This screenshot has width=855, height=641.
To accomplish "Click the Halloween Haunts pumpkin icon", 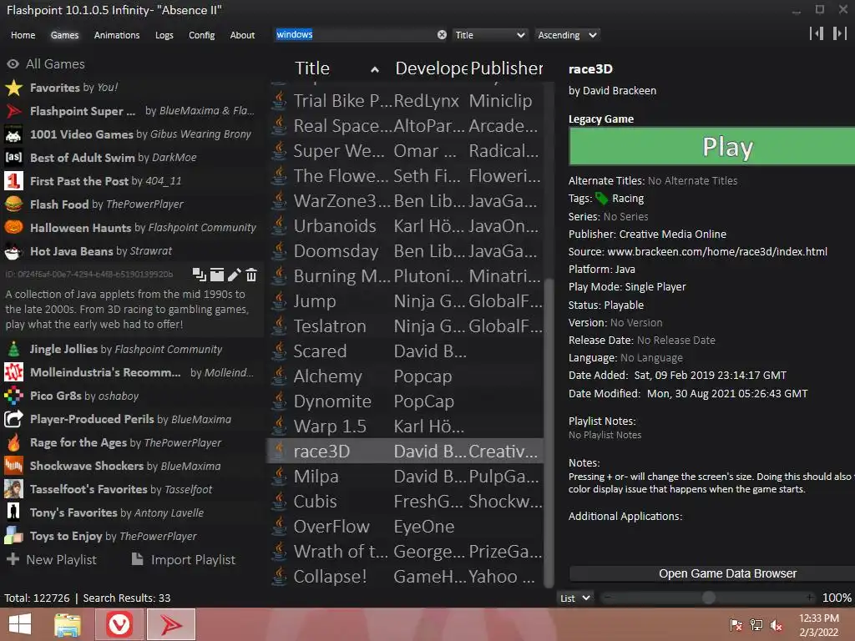I will (13, 227).
